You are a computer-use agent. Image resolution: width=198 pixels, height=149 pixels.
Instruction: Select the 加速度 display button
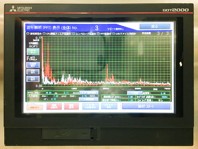click(x=33, y=64)
